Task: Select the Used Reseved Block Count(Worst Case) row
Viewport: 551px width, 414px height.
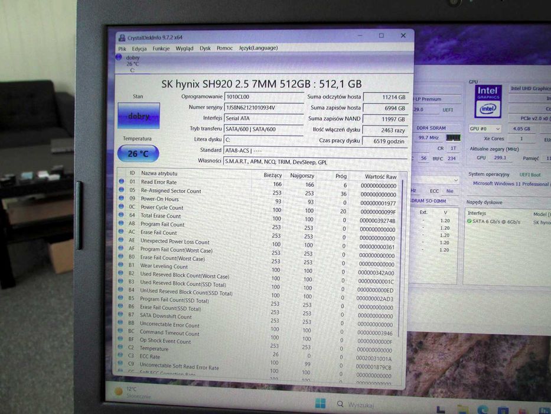Action: click(x=257, y=276)
